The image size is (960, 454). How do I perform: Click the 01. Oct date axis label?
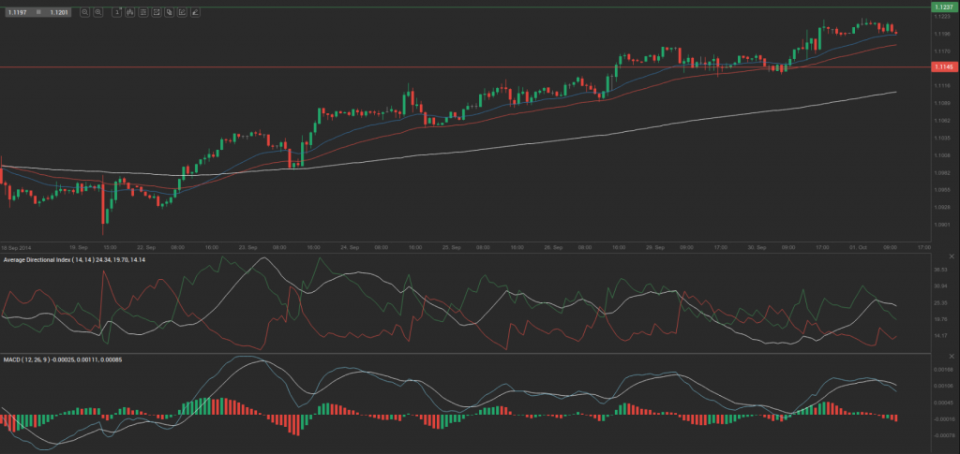[858, 248]
